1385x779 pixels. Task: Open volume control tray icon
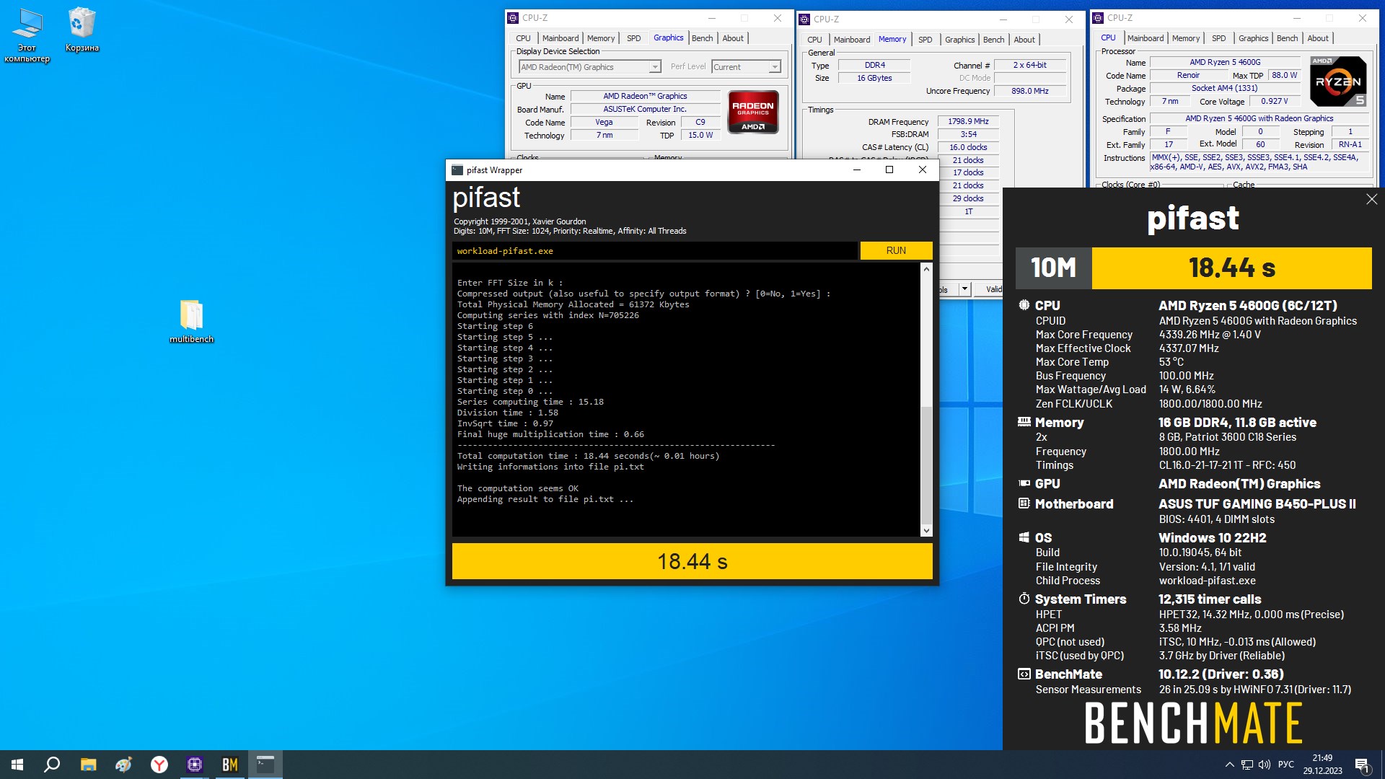click(x=1265, y=765)
